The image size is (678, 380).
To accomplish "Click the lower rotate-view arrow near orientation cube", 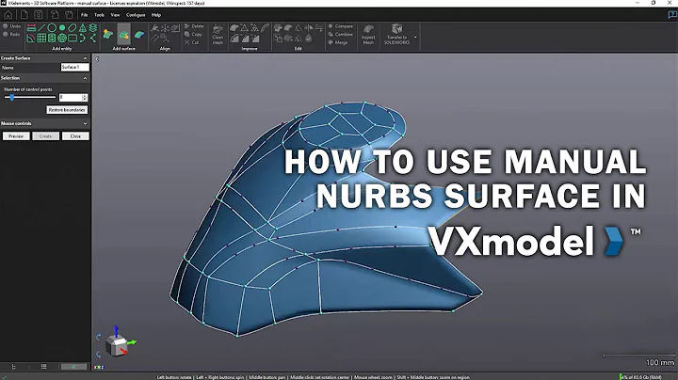I will (99, 354).
